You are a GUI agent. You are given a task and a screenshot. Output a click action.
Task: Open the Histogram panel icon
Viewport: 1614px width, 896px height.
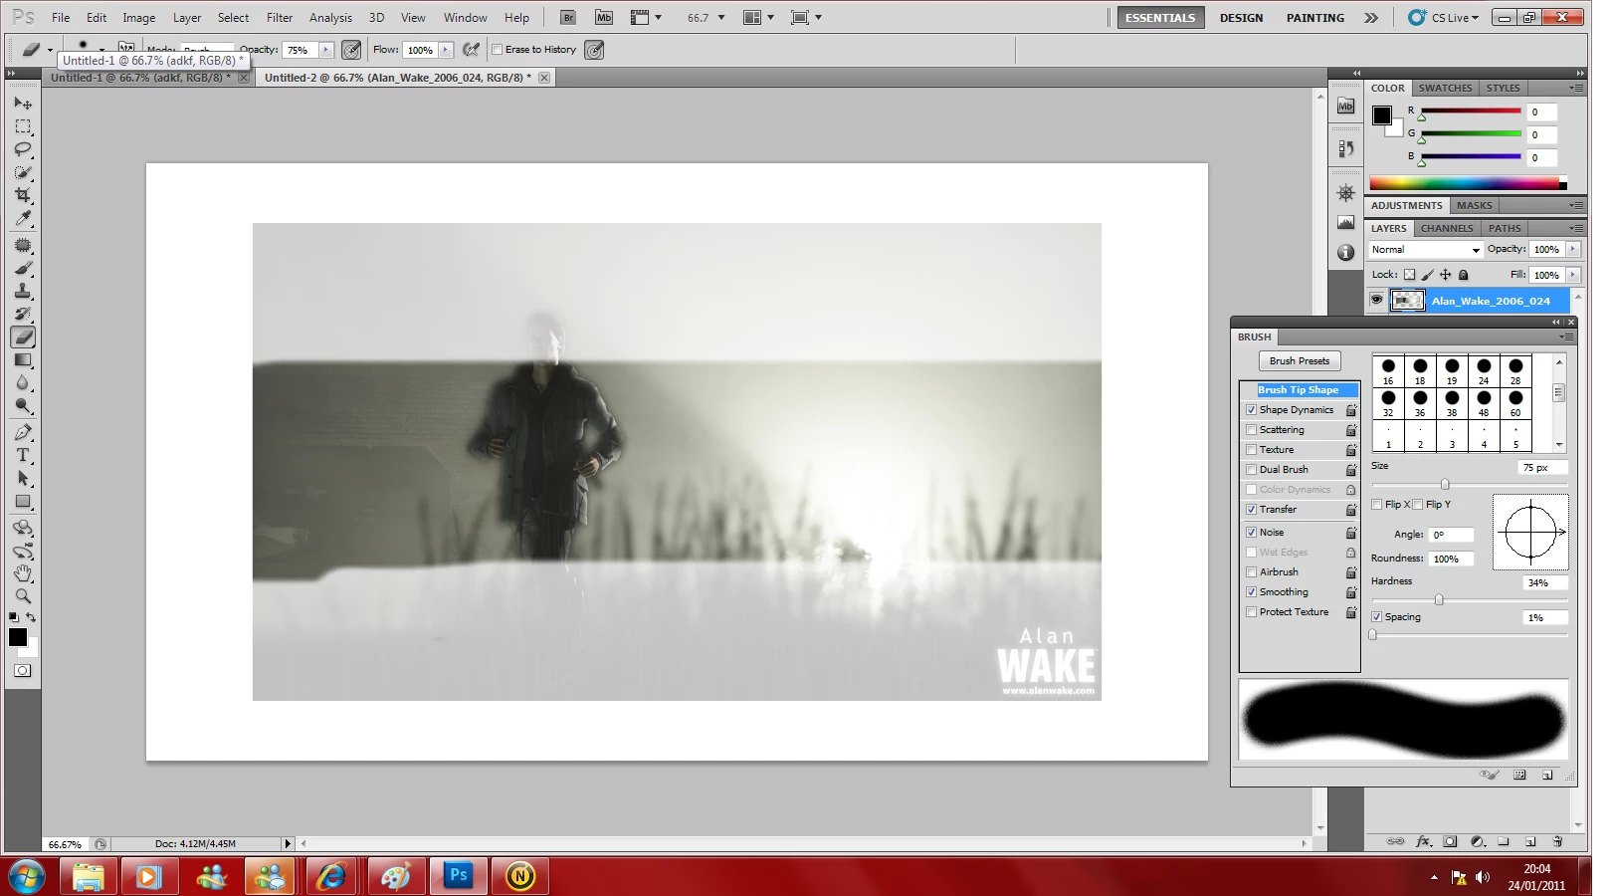coord(1345,222)
